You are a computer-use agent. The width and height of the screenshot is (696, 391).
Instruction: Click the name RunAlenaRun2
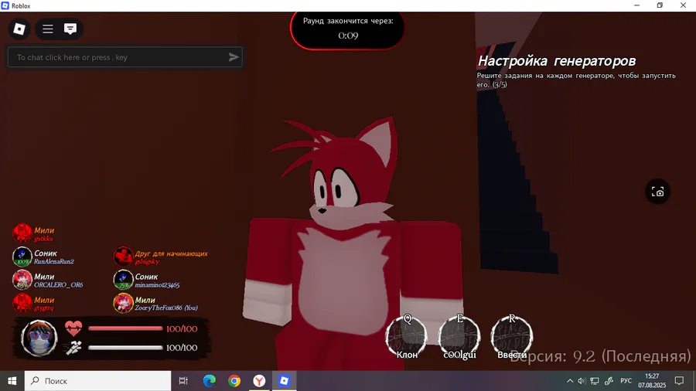[x=54, y=261]
